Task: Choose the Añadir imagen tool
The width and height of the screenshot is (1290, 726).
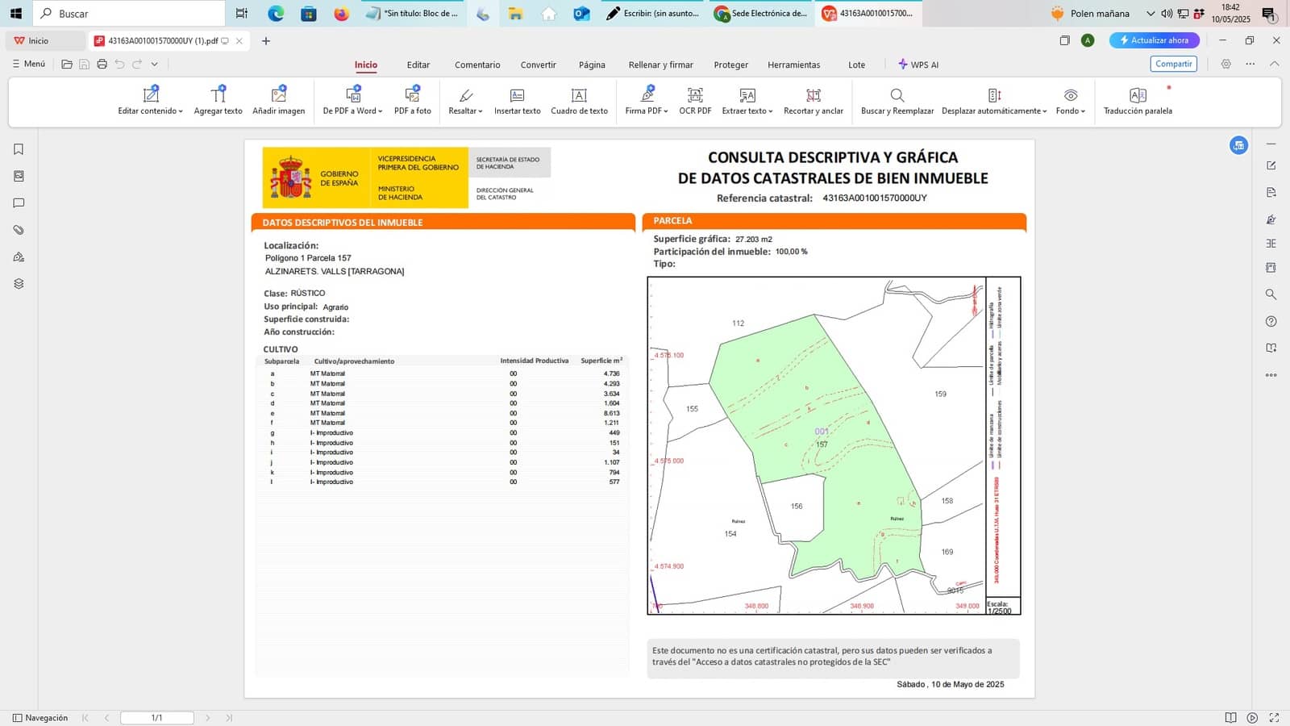Action: point(278,101)
